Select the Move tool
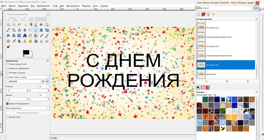 (x=25, y=30)
